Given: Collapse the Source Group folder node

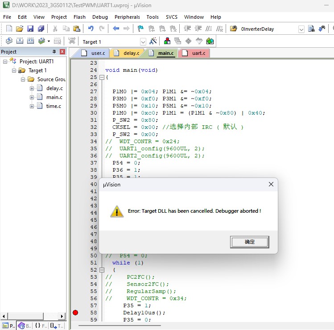Looking at the screenshot, I should tap(23, 79).
